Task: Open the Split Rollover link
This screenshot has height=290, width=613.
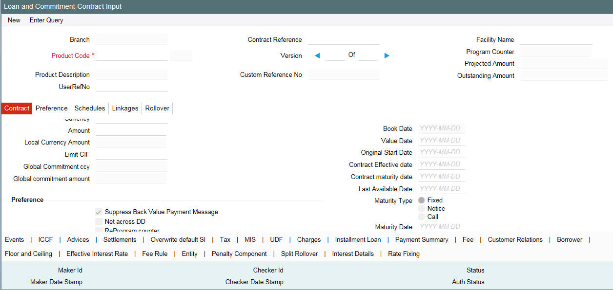Action: [x=300, y=254]
